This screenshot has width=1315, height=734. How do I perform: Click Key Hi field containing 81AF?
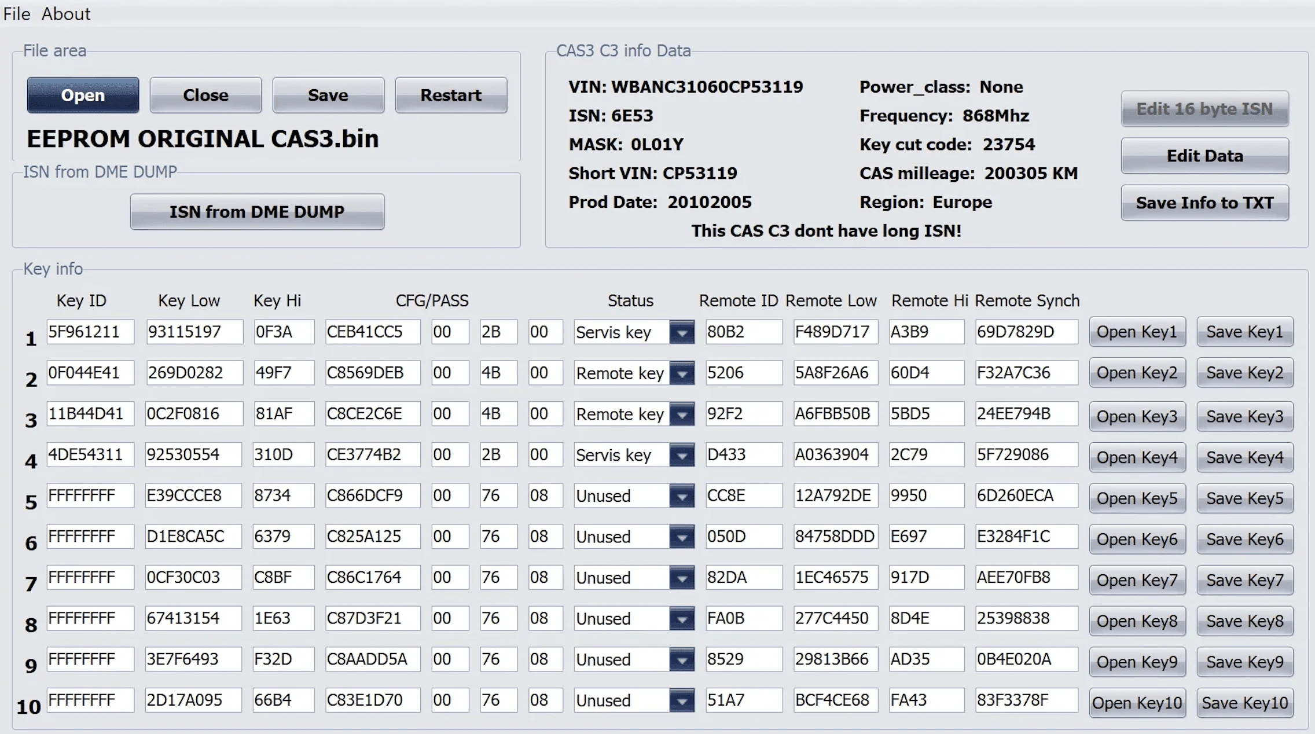click(284, 414)
